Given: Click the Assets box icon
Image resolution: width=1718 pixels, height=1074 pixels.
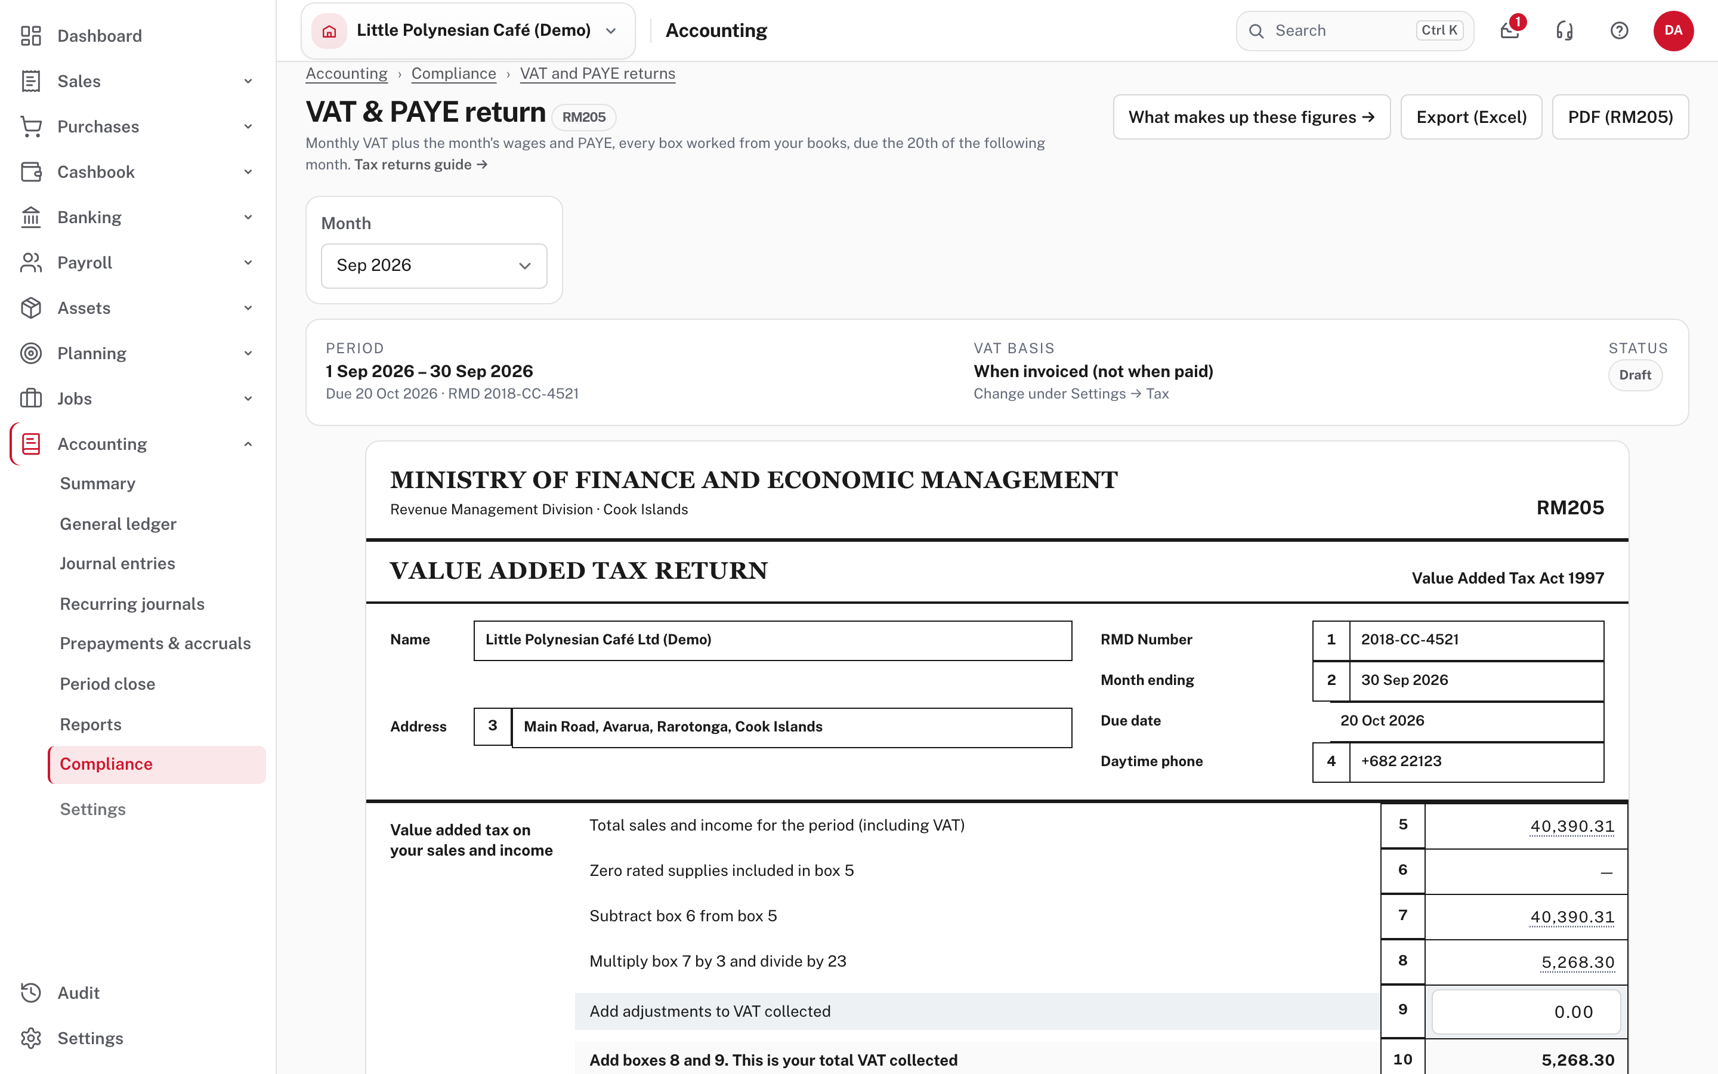Looking at the screenshot, I should pos(30,307).
